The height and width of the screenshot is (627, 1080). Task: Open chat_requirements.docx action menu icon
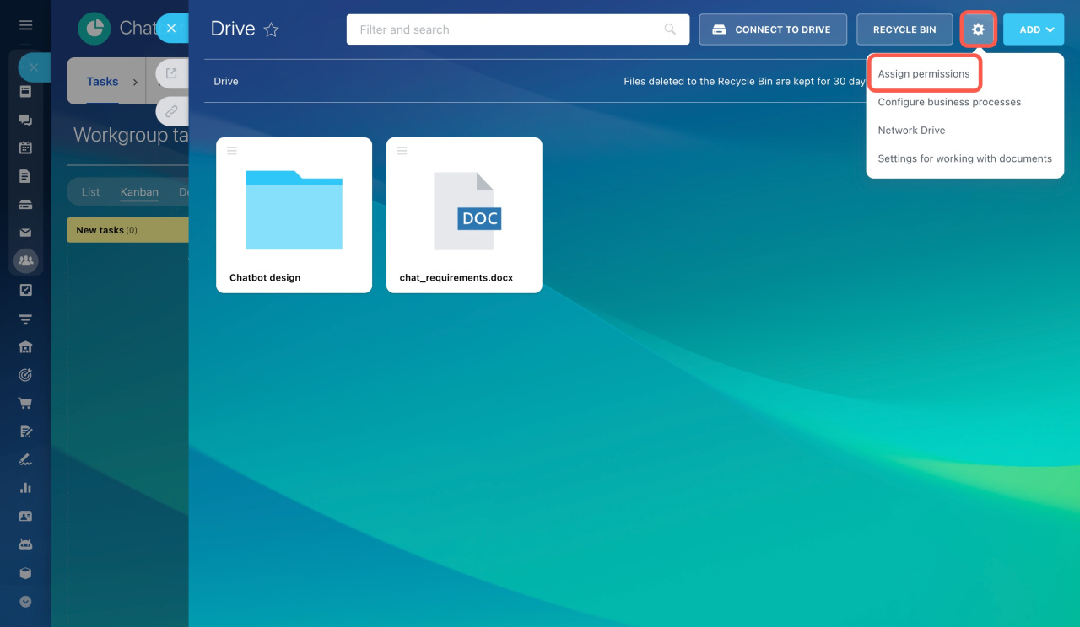point(402,151)
